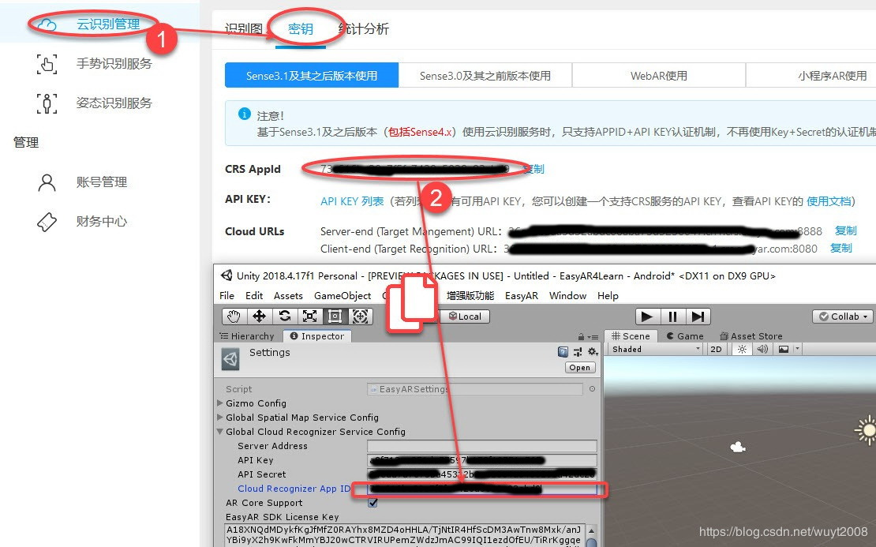Open the API KEY 列表 link

(x=352, y=201)
